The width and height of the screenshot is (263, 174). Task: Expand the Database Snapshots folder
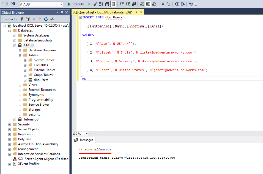click(x=15, y=41)
